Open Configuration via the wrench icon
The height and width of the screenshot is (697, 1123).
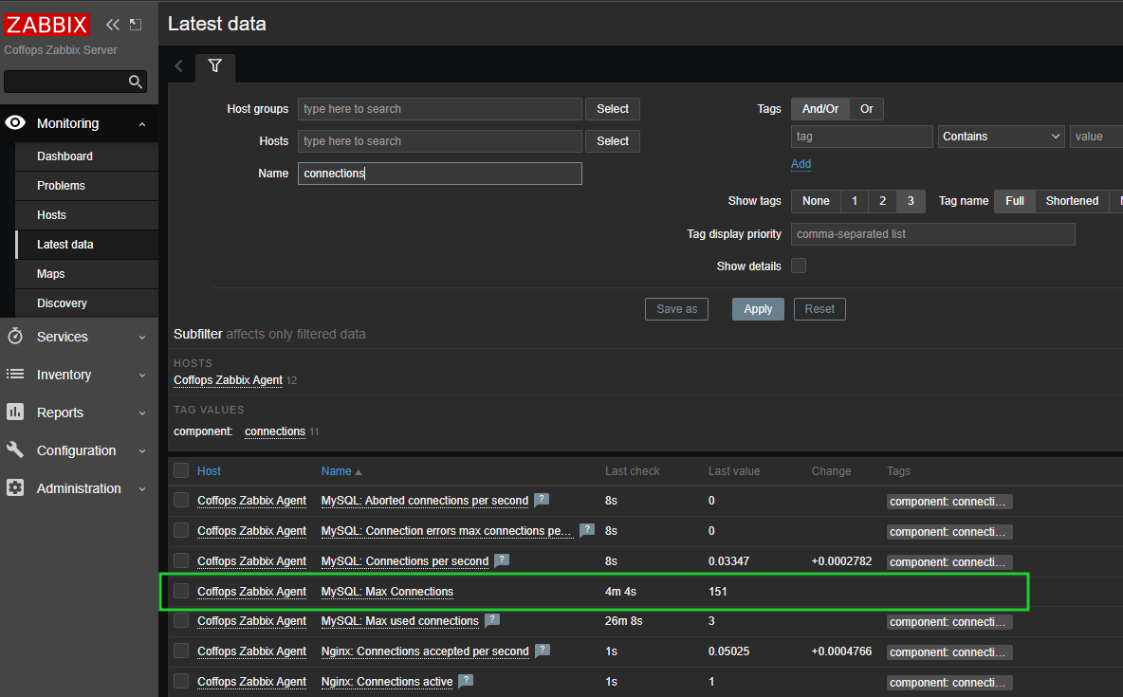pyautogui.click(x=14, y=450)
